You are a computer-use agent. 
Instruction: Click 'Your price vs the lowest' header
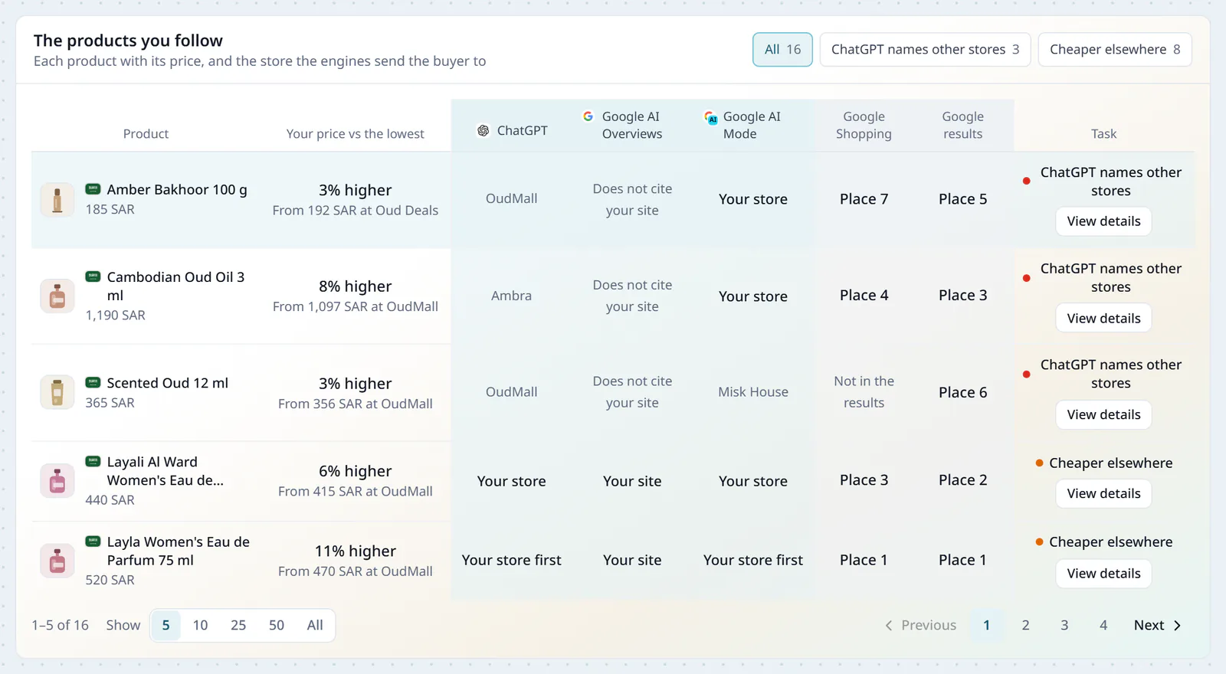[x=355, y=134]
